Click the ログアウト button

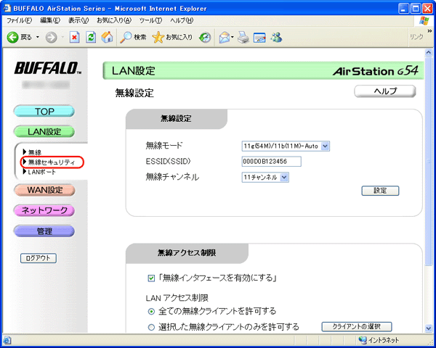39,258
